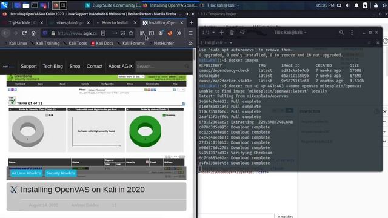Click Burp Suite Community taskbar item
The image size is (388, 218).
click(x=113, y=5)
